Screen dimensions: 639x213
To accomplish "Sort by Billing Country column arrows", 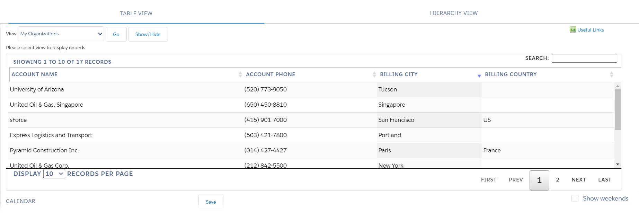I will (611, 74).
